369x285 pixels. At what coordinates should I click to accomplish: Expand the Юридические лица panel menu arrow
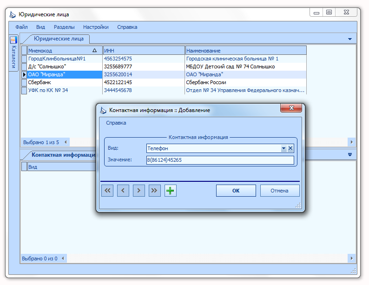(350, 39)
